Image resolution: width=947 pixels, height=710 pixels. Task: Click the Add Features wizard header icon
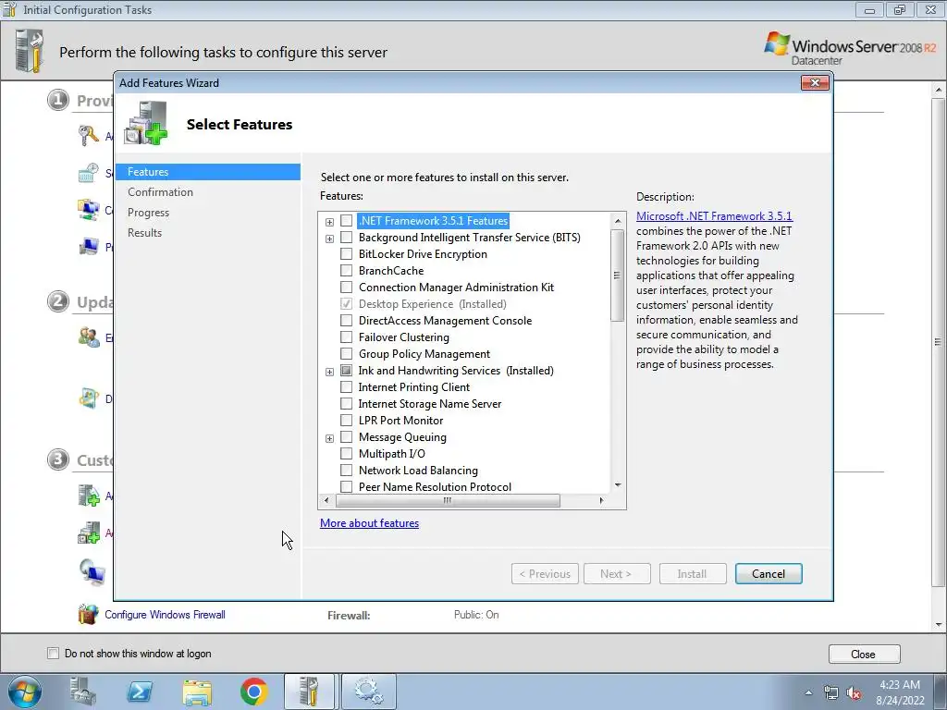[x=145, y=123]
